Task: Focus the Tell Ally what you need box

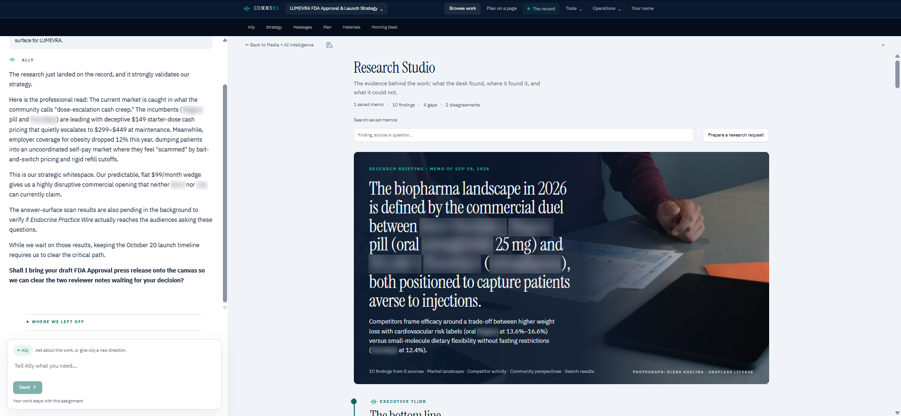Action: pos(114,366)
